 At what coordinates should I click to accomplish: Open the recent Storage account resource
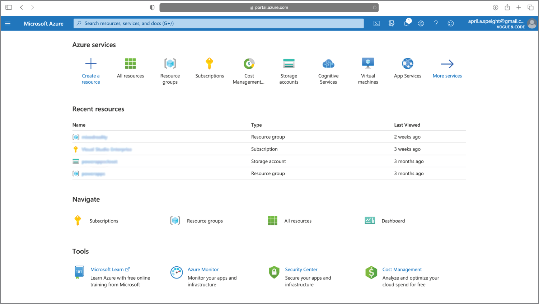pyautogui.click(x=99, y=162)
